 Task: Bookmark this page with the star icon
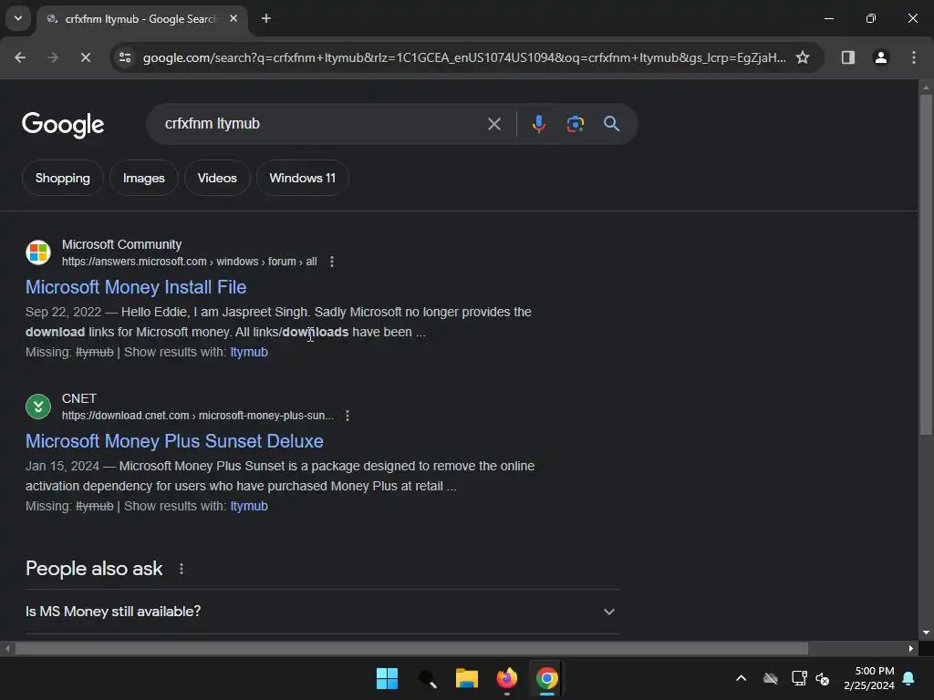pyautogui.click(x=803, y=57)
